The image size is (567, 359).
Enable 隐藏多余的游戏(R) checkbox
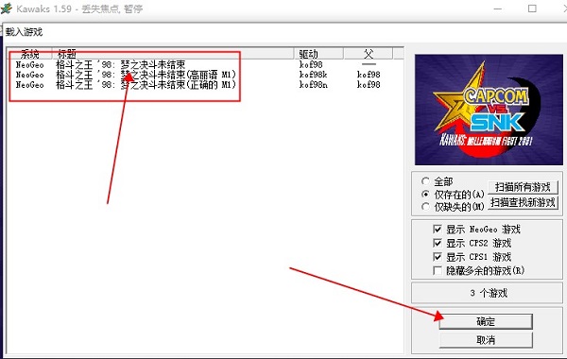438,270
